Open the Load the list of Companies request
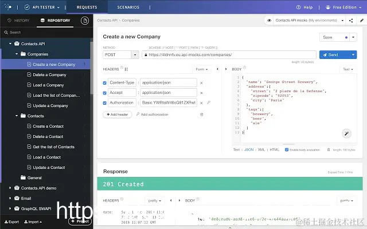The height and width of the screenshot is (229, 367). click(x=56, y=96)
